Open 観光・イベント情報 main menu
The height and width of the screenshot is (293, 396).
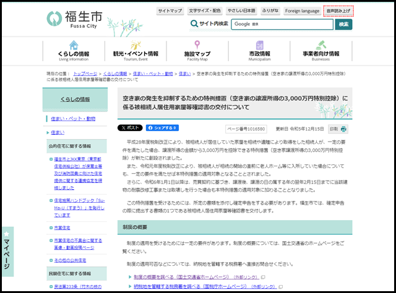pyautogui.click(x=136, y=51)
